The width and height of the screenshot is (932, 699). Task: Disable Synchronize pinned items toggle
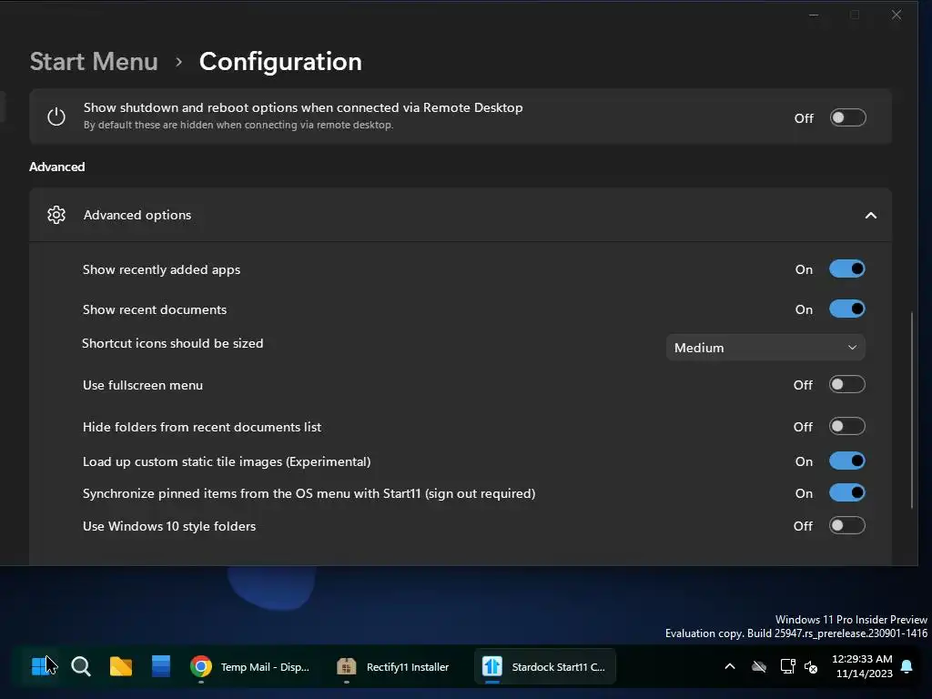click(847, 493)
